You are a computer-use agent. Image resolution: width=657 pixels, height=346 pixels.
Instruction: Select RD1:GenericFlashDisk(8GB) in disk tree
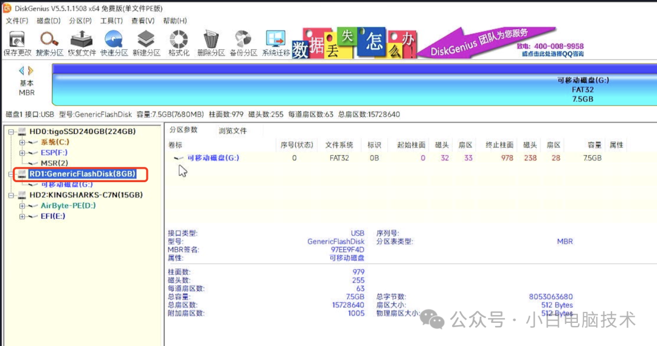pyautogui.click(x=83, y=174)
